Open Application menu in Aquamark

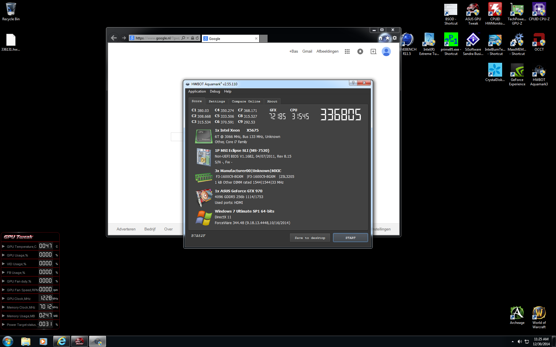[x=197, y=91]
